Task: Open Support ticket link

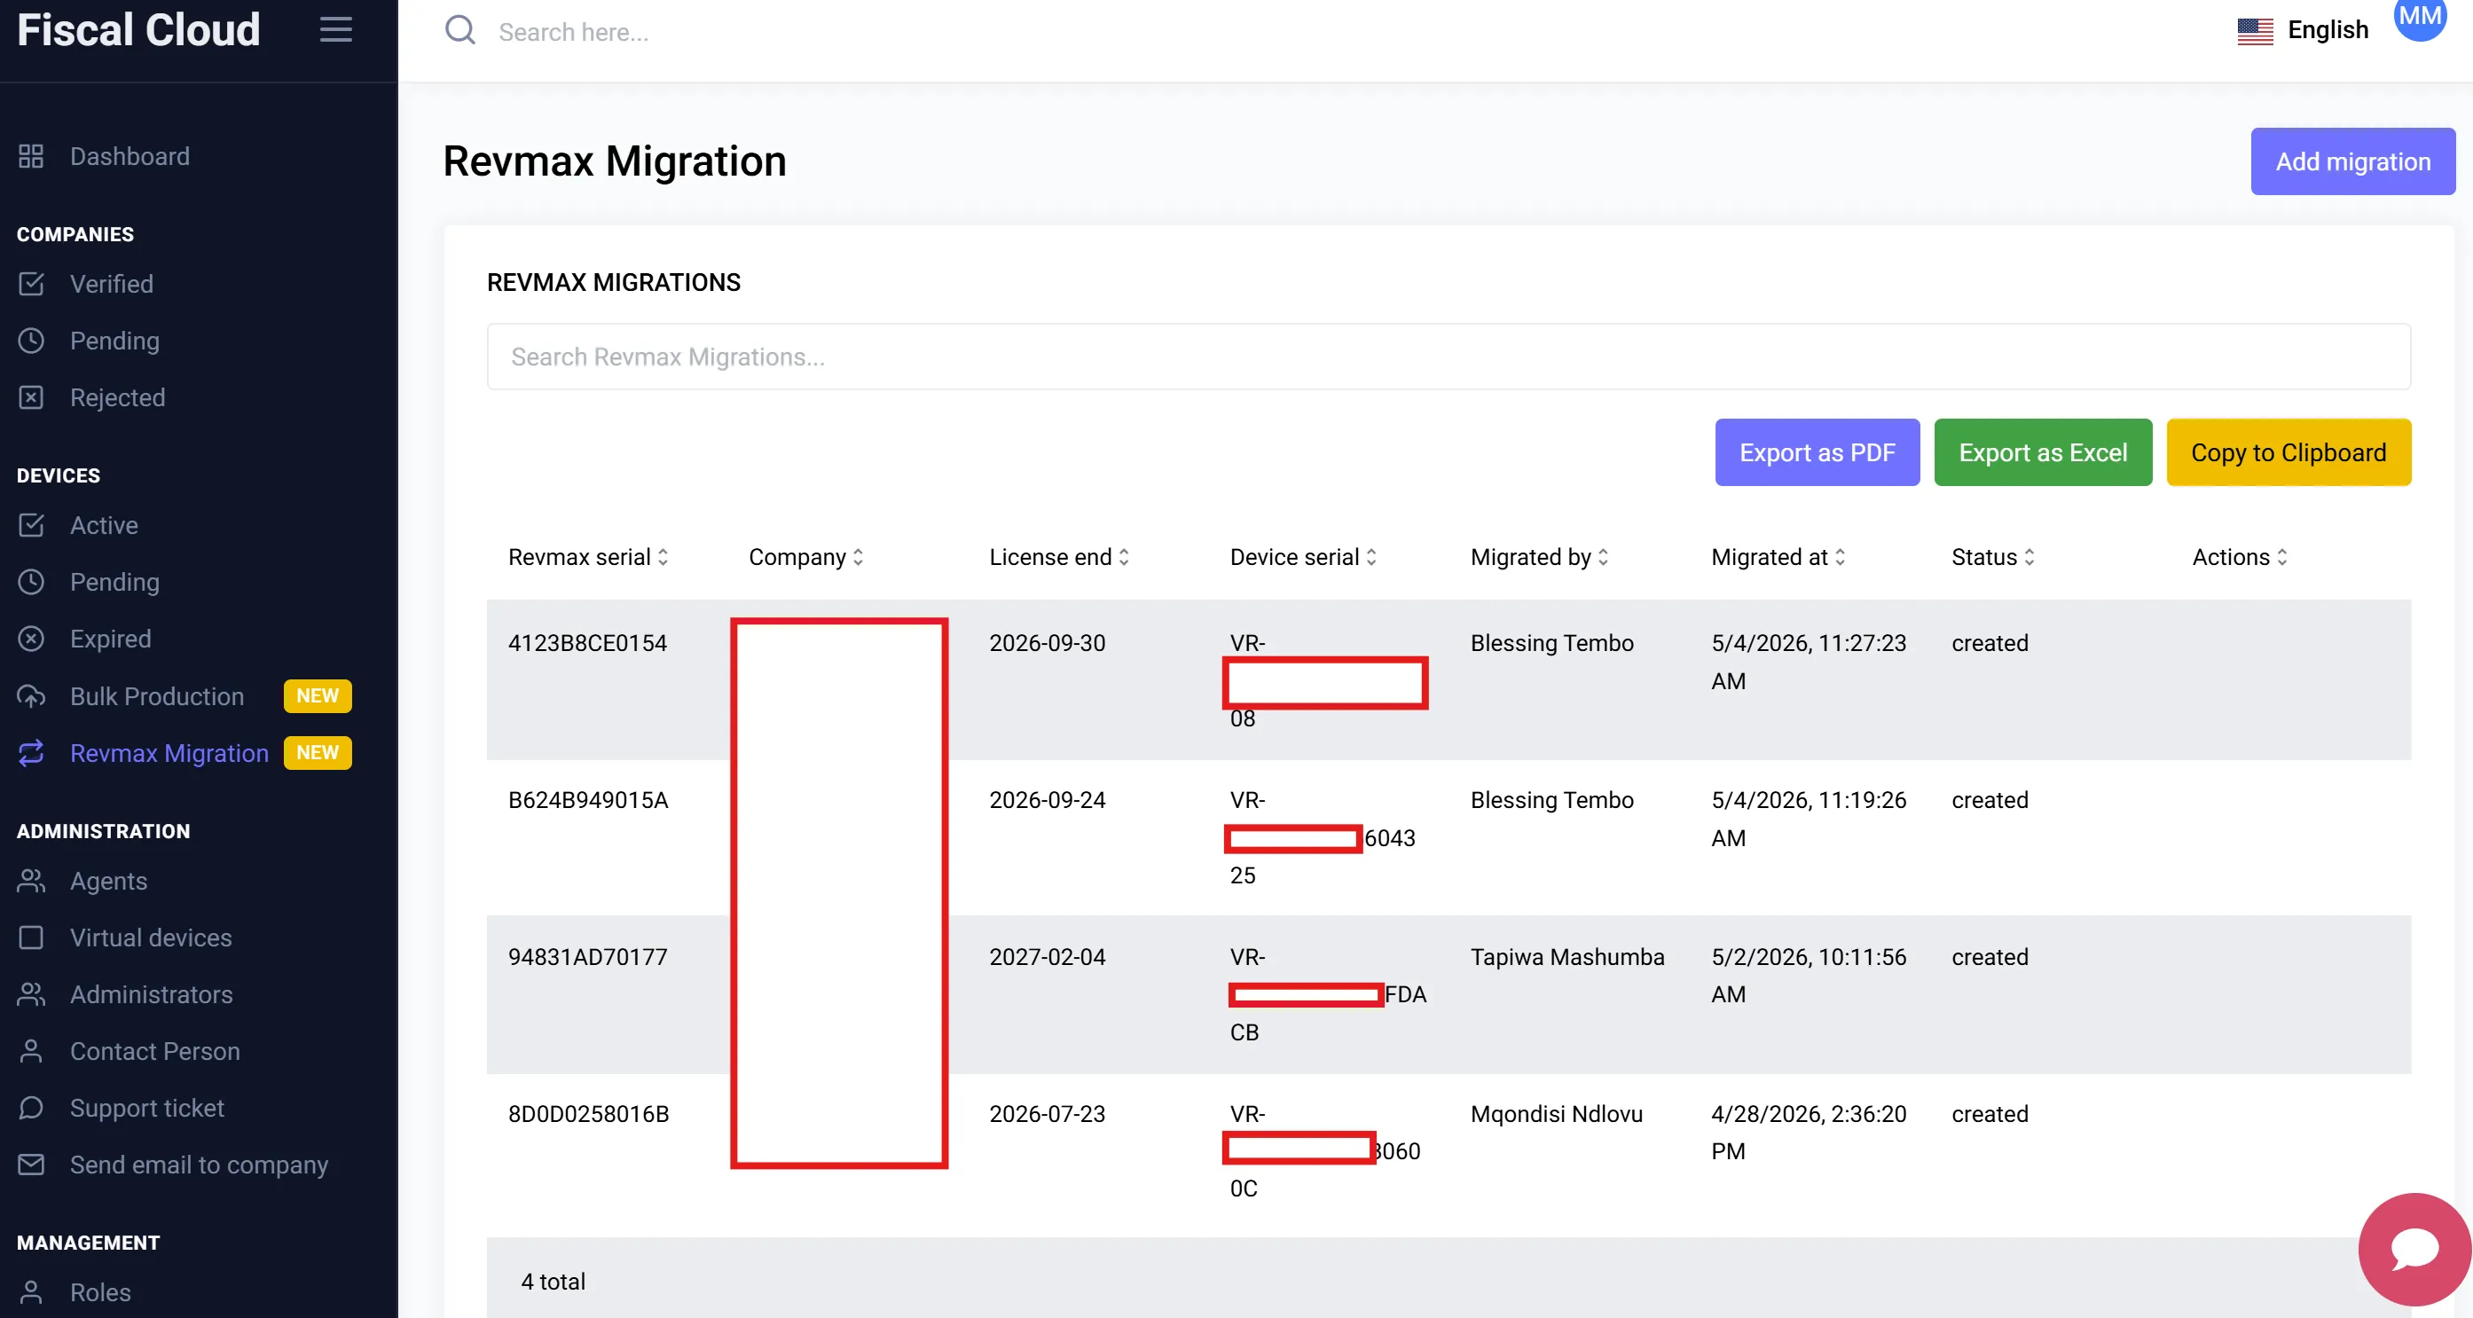Action: click(x=147, y=1107)
